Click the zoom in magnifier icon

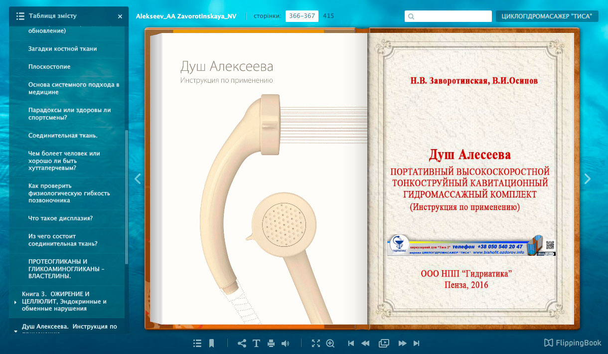point(330,343)
